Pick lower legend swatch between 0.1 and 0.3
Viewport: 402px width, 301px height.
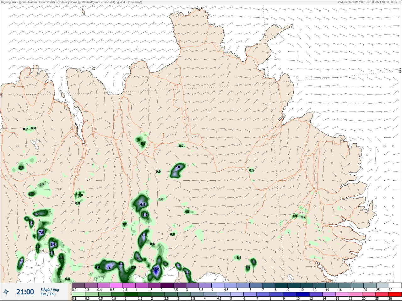pos(79,294)
